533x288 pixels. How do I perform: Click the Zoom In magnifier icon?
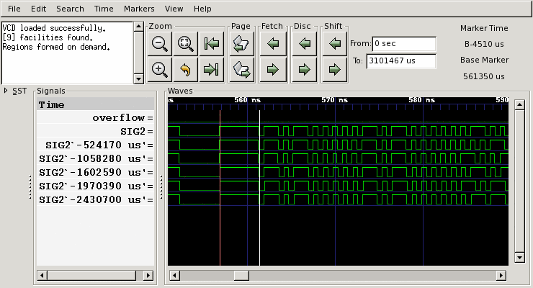pyautogui.click(x=159, y=70)
